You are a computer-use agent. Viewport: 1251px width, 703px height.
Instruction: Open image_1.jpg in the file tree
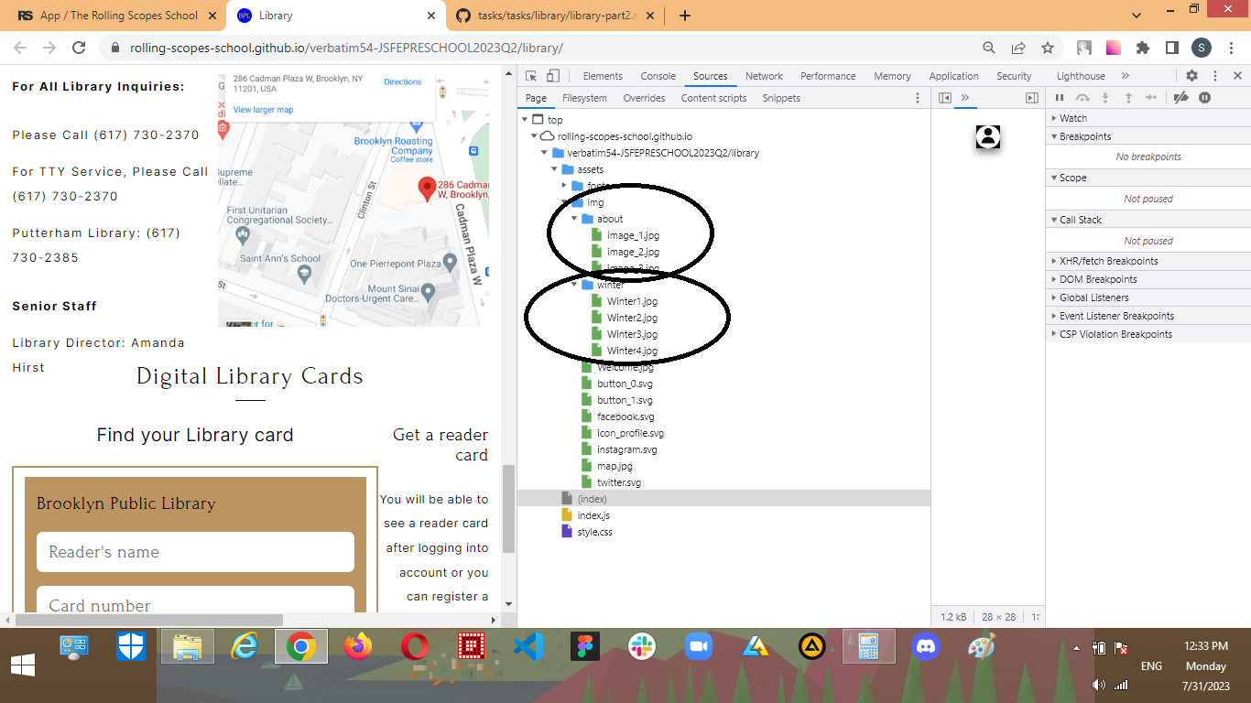[633, 235]
